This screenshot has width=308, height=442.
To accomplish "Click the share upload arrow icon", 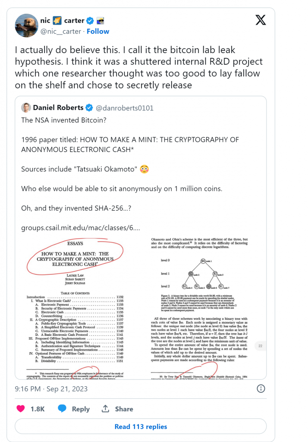I will coord(105,408).
